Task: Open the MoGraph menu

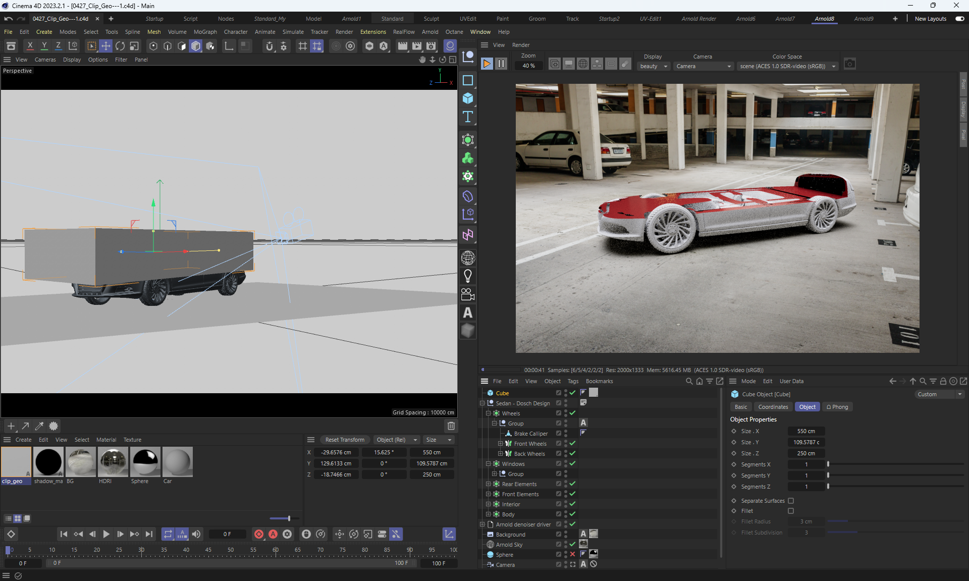Action: 205,32
